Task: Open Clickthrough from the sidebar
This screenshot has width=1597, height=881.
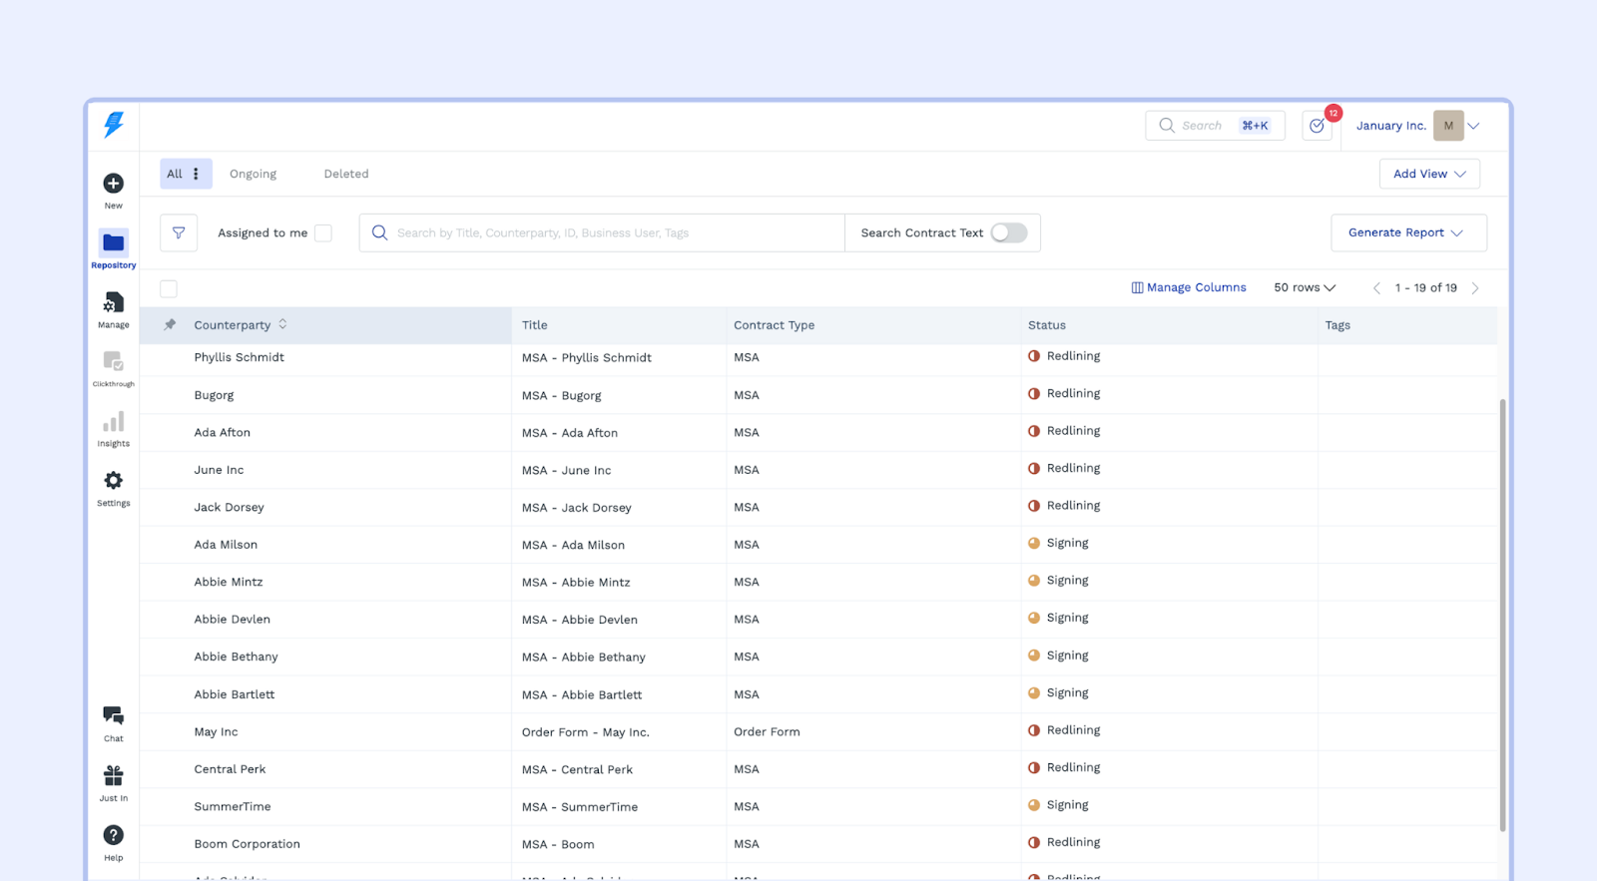Action: (x=114, y=362)
